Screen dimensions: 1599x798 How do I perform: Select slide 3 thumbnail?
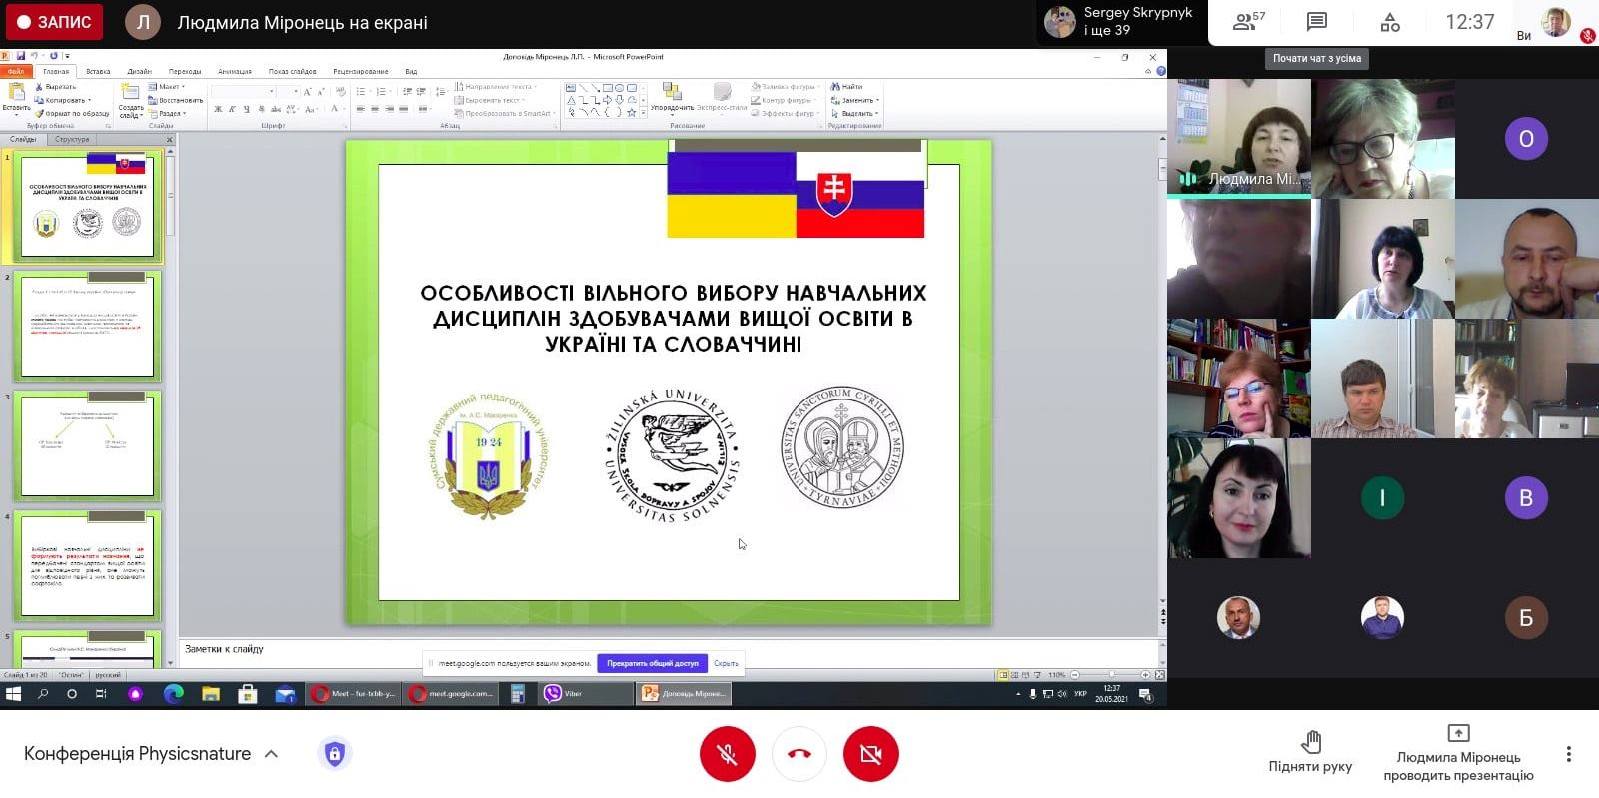pyautogui.click(x=87, y=445)
